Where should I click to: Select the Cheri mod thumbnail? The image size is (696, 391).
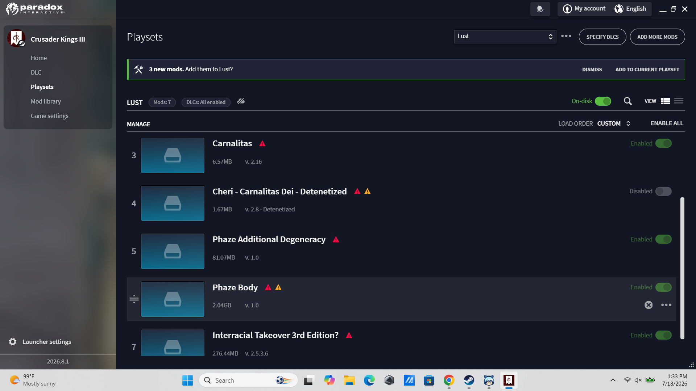coord(173,203)
